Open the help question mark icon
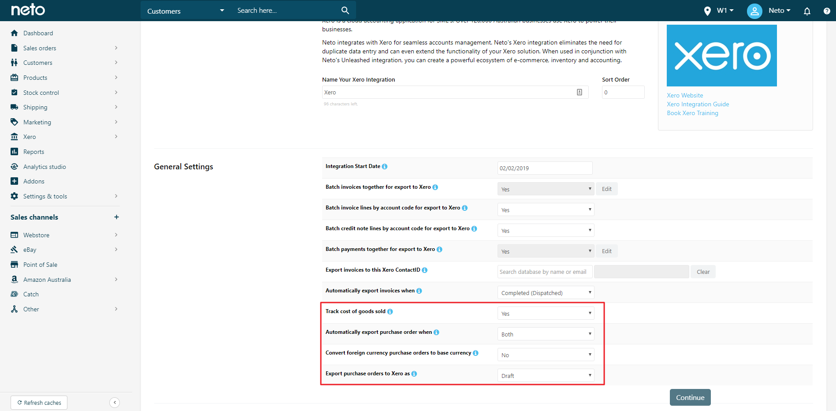 pyautogui.click(x=827, y=11)
